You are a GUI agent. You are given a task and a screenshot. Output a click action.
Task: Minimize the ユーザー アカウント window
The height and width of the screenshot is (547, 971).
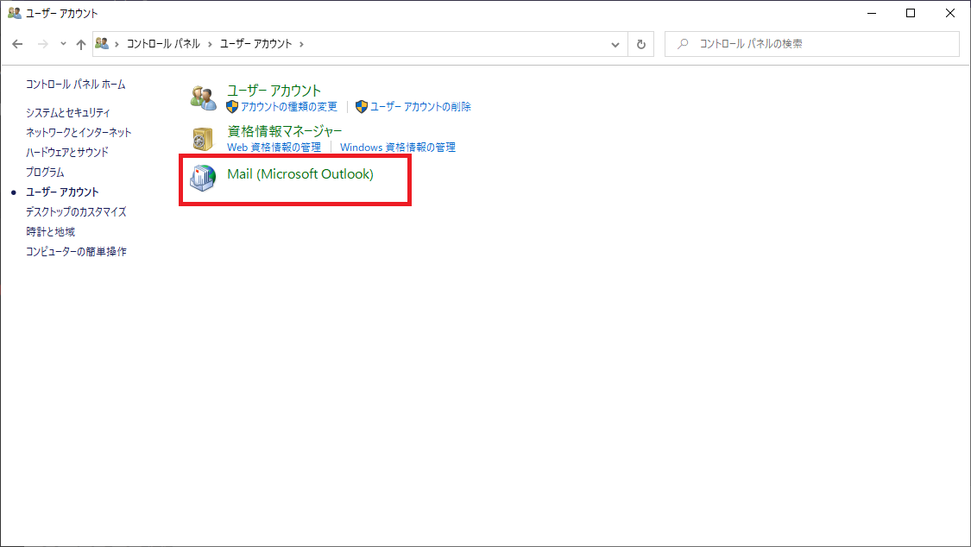pyautogui.click(x=872, y=13)
